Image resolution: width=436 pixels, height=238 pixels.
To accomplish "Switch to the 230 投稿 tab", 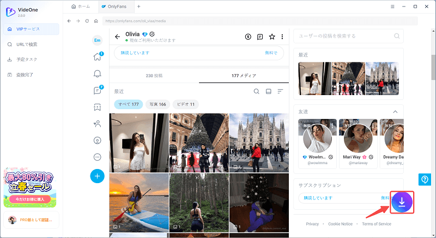I will pyautogui.click(x=154, y=76).
